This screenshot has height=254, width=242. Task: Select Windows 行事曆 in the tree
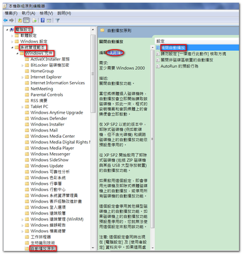(x=46, y=184)
